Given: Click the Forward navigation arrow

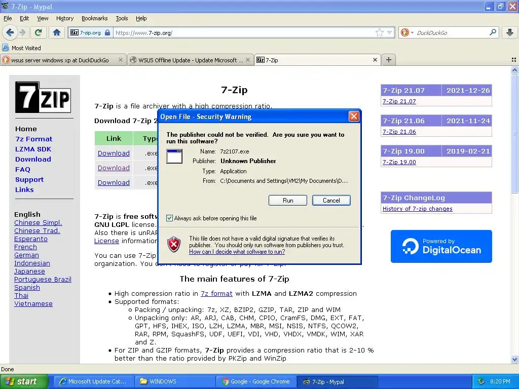Looking at the screenshot, I should (22, 32).
